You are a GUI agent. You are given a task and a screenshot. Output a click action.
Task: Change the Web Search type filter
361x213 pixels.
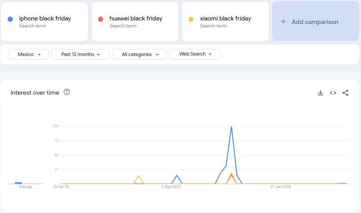click(195, 54)
